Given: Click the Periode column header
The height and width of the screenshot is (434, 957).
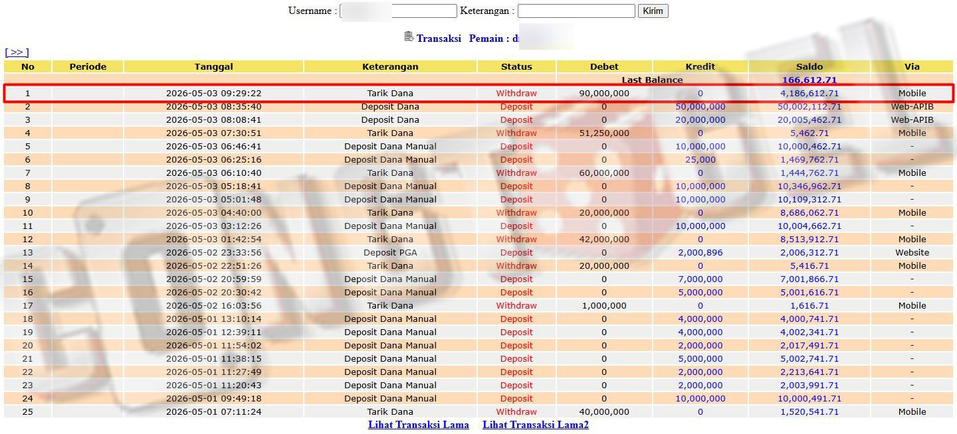Looking at the screenshot, I should pos(88,66).
